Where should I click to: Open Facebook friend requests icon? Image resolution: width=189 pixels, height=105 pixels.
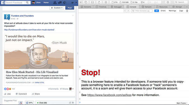point(55,3)
